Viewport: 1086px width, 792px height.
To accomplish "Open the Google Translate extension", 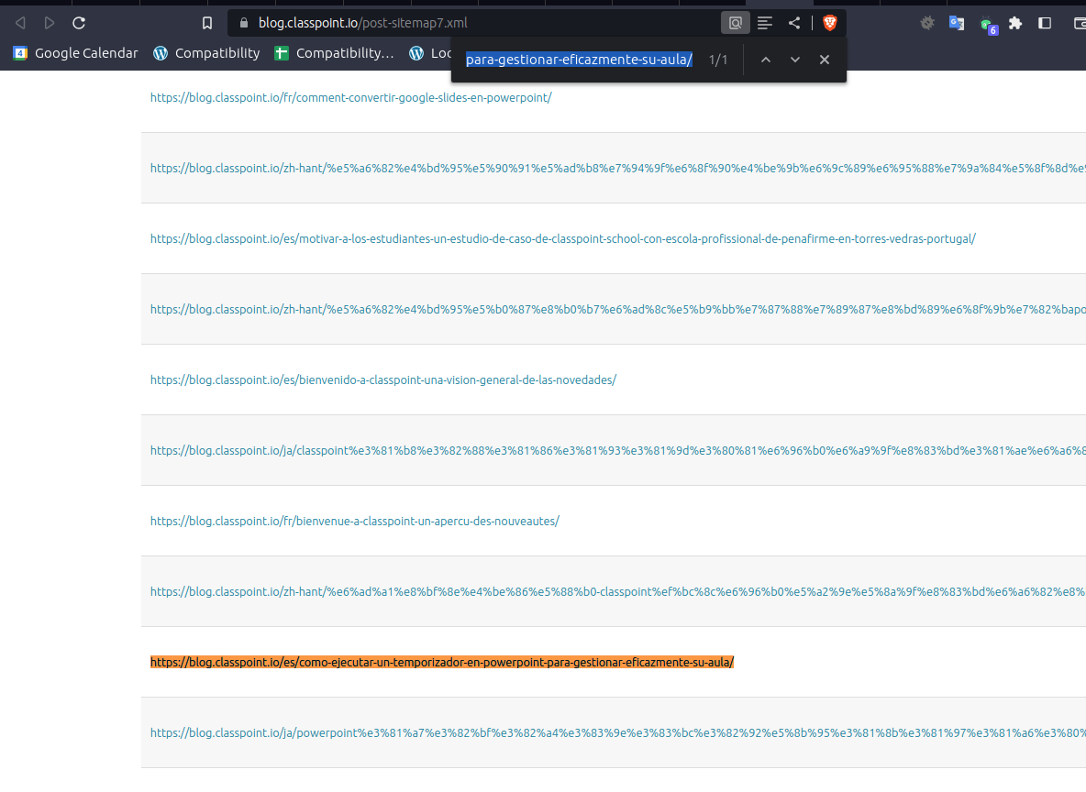I will point(958,24).
